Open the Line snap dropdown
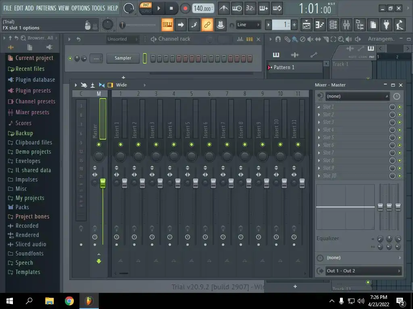The width and height of the screenshot is (413, 309). [x=248, y=25]
